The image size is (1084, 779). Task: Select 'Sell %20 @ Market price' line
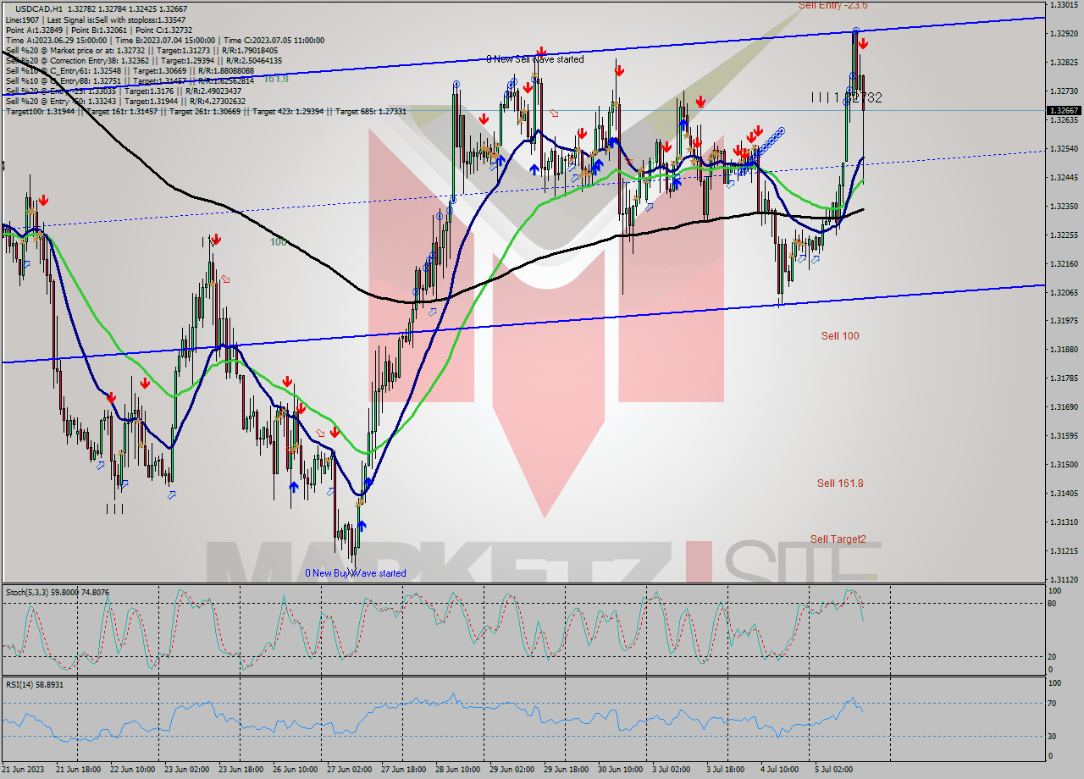(x=143, y=51)
